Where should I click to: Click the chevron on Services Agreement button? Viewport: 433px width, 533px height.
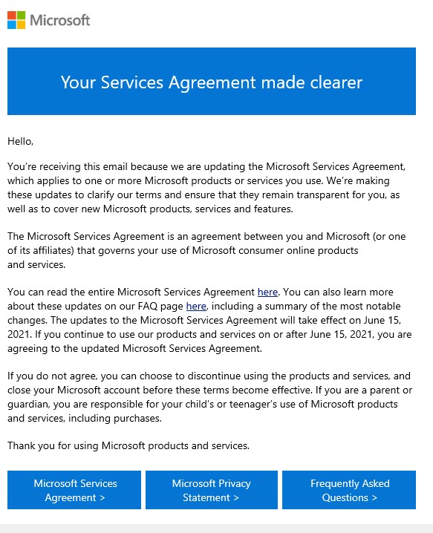point(102,497)
